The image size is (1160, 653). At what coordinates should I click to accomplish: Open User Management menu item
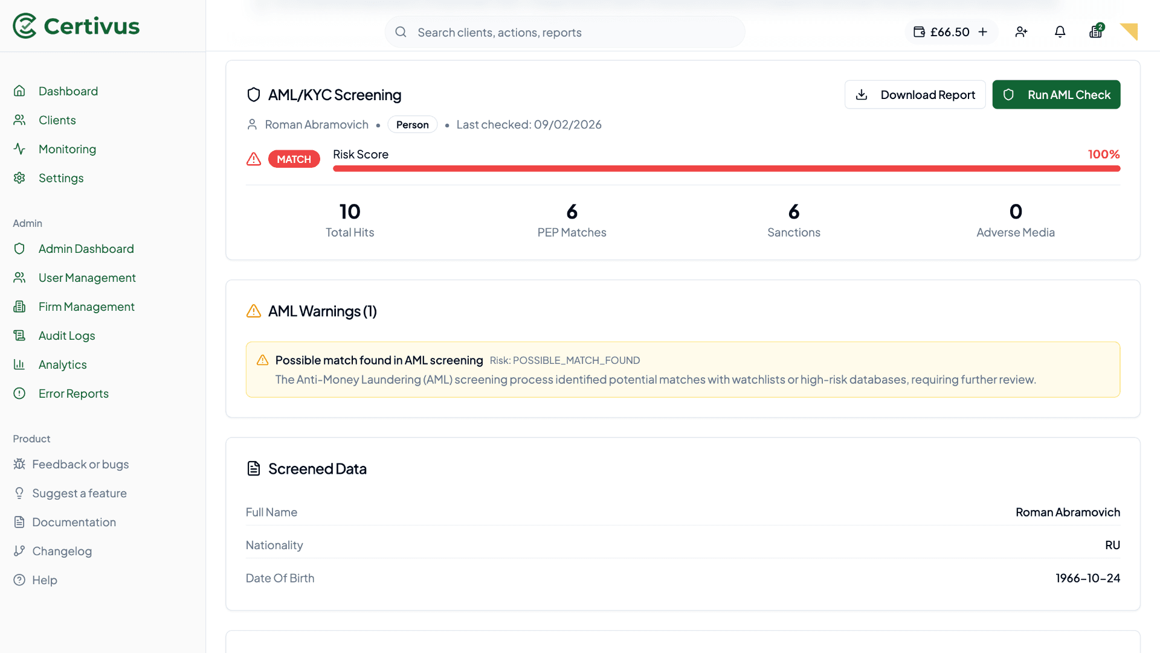pos(87,278)
